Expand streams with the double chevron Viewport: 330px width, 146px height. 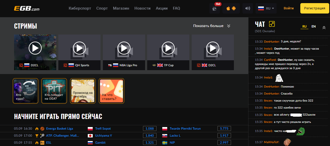click(x=229, y=26)
